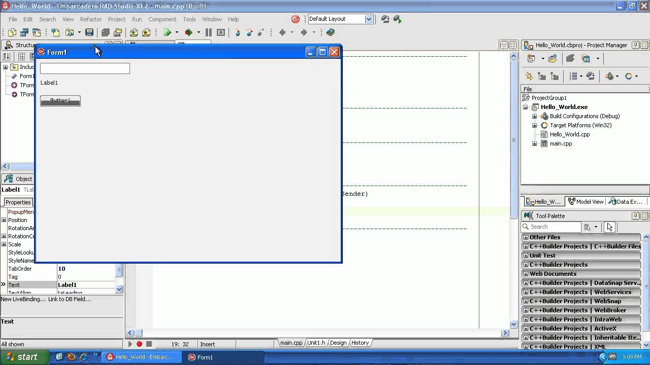
Task: Click the Help contents book icon
Action: pos(331,32)
